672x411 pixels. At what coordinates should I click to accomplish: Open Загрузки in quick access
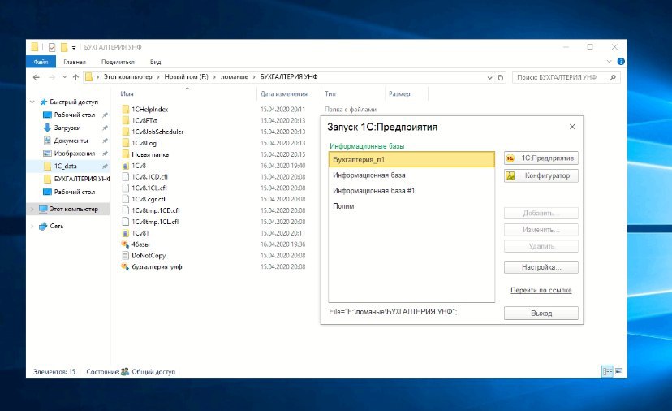pyautogui.click(x=67, y=128)
